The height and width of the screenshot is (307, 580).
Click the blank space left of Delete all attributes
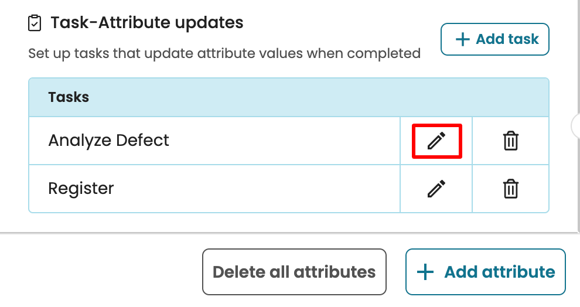pos(100,272)
